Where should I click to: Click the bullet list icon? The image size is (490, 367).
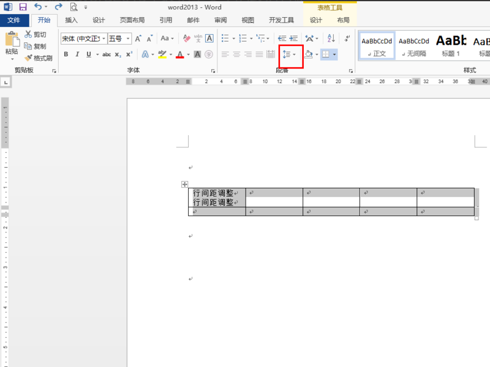(x=225, y=39)
